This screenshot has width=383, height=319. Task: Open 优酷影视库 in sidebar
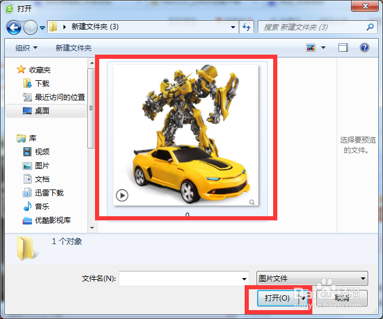(x=53, y=220)
